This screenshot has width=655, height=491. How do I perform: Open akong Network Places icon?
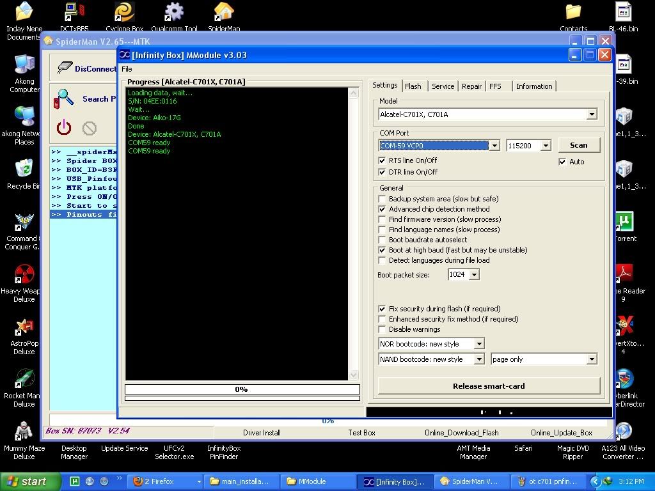click(24, 117)
